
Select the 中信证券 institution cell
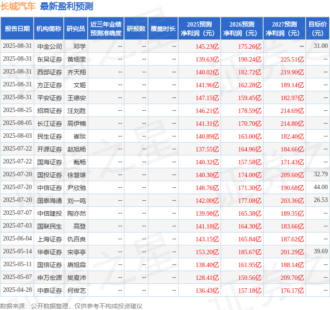(x=50, y=188)
